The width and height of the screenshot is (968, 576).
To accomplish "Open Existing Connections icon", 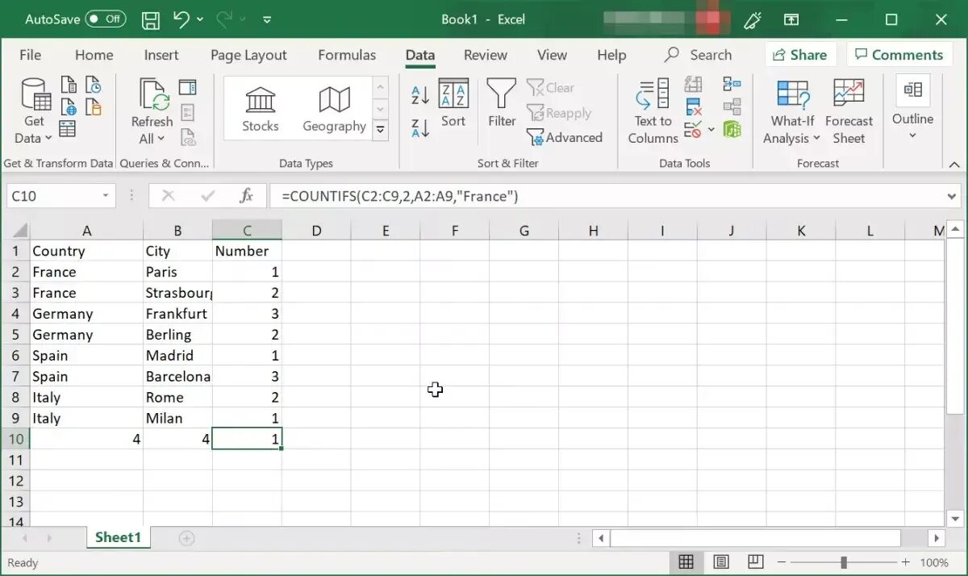I will point(94,106).
